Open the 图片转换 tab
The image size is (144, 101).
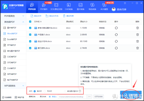(80, 7)
